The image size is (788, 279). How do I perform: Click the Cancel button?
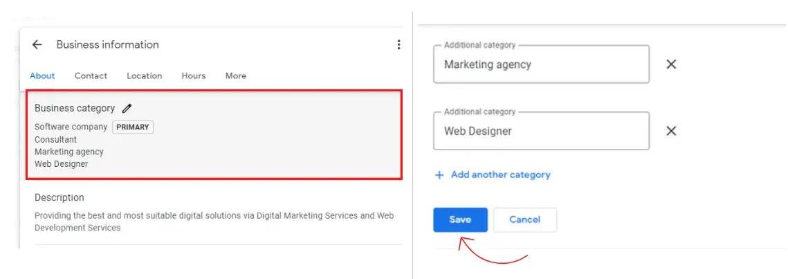point(524,219)
